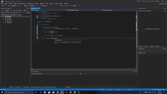
Task: Click the Undo toolbar icon
Action: (18, 6)
